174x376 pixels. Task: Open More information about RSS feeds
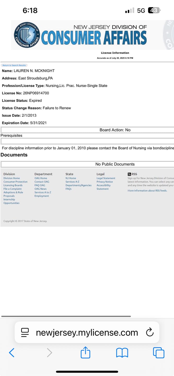click(147, 191)
